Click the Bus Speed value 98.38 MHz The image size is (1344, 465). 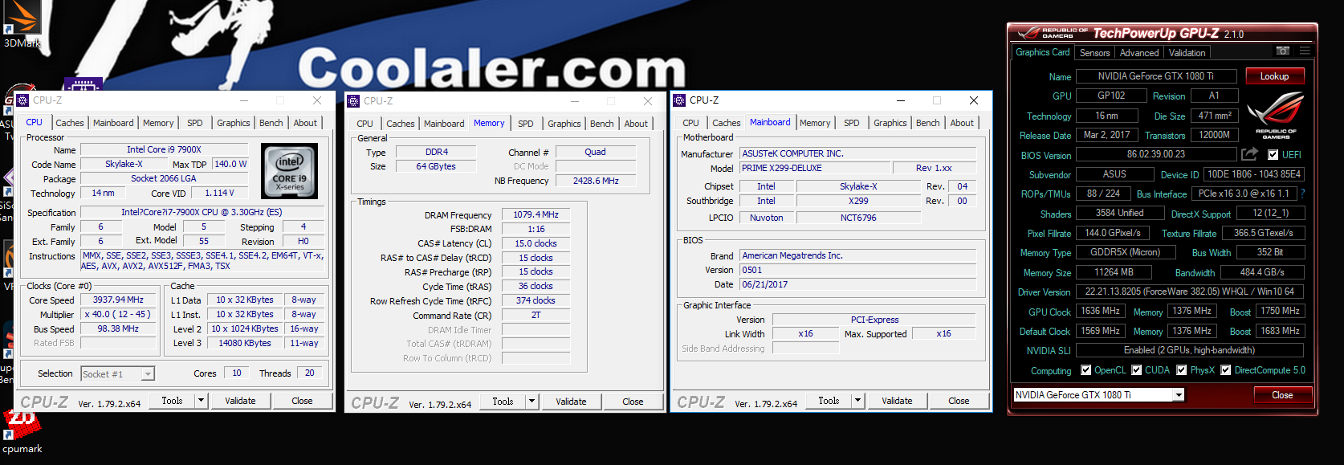(x=118, y=329)
